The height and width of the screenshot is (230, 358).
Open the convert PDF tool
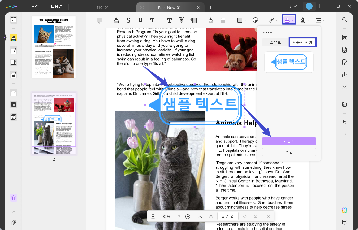pyautogui.click(x=344, y=50)
